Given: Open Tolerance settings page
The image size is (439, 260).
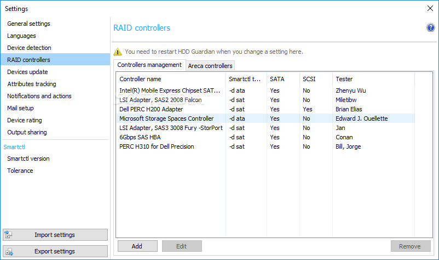Looking at the screenshot, I should pos(20,171).
